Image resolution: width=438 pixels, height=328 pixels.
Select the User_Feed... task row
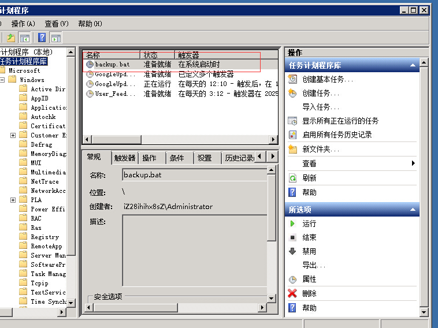point(111,94)
